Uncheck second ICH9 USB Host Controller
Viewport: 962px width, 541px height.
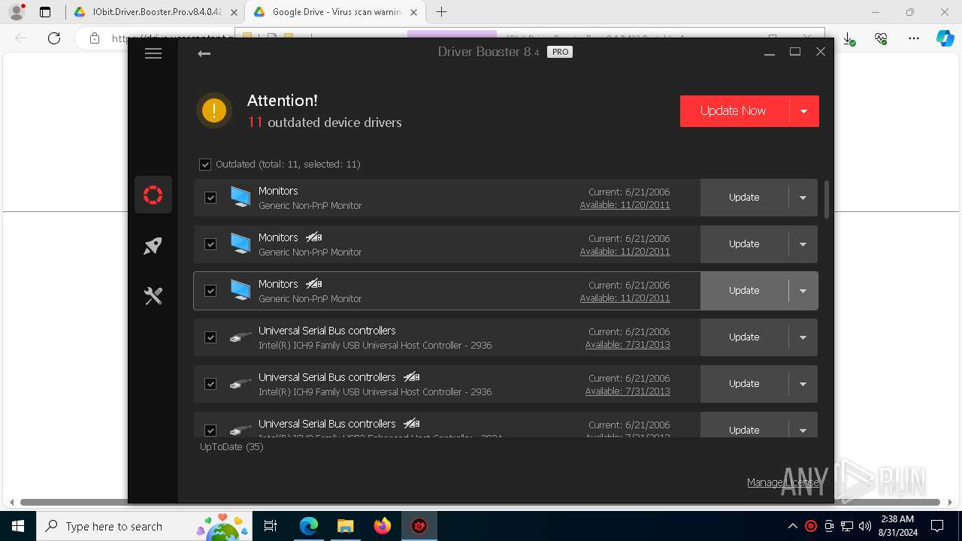point(210,384)
